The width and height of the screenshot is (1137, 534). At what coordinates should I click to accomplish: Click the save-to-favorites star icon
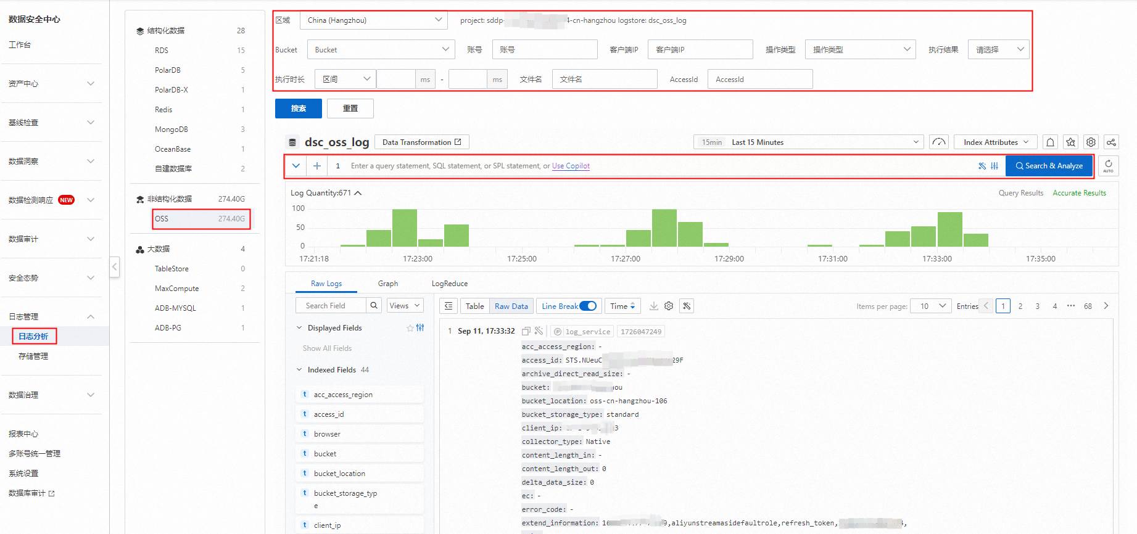[1070, 142]
